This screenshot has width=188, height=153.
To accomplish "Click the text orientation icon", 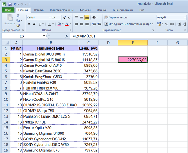I will point(95,17).
